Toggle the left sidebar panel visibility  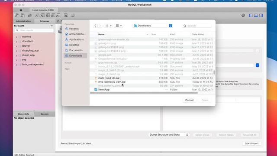pos(251,16)
